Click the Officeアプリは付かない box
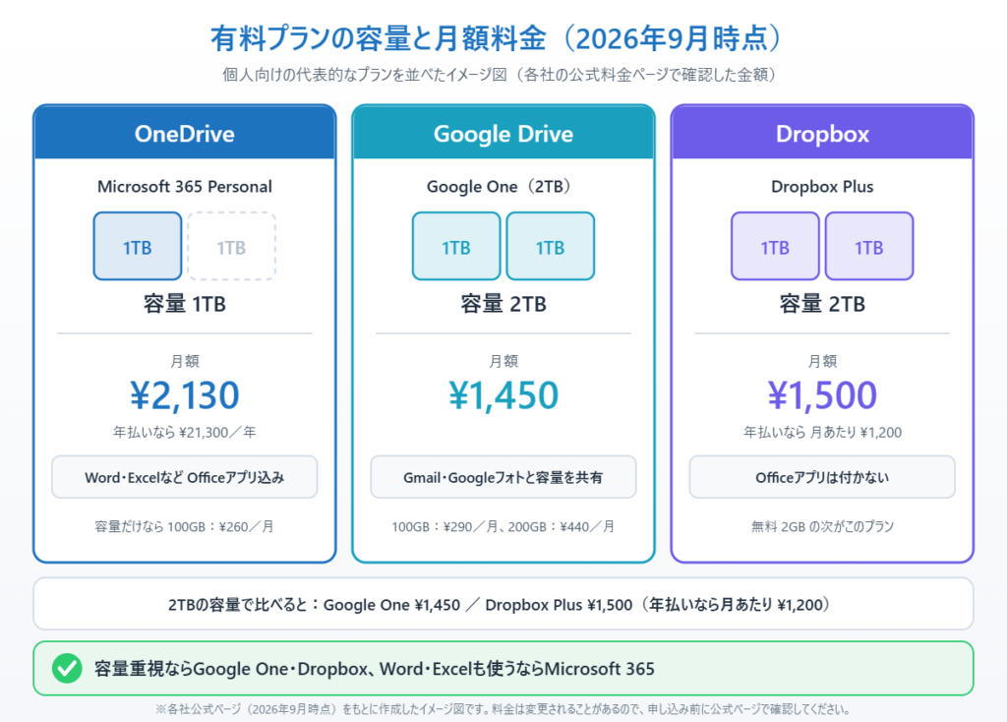Screen dimensions: 1007x722 (822, 477)
